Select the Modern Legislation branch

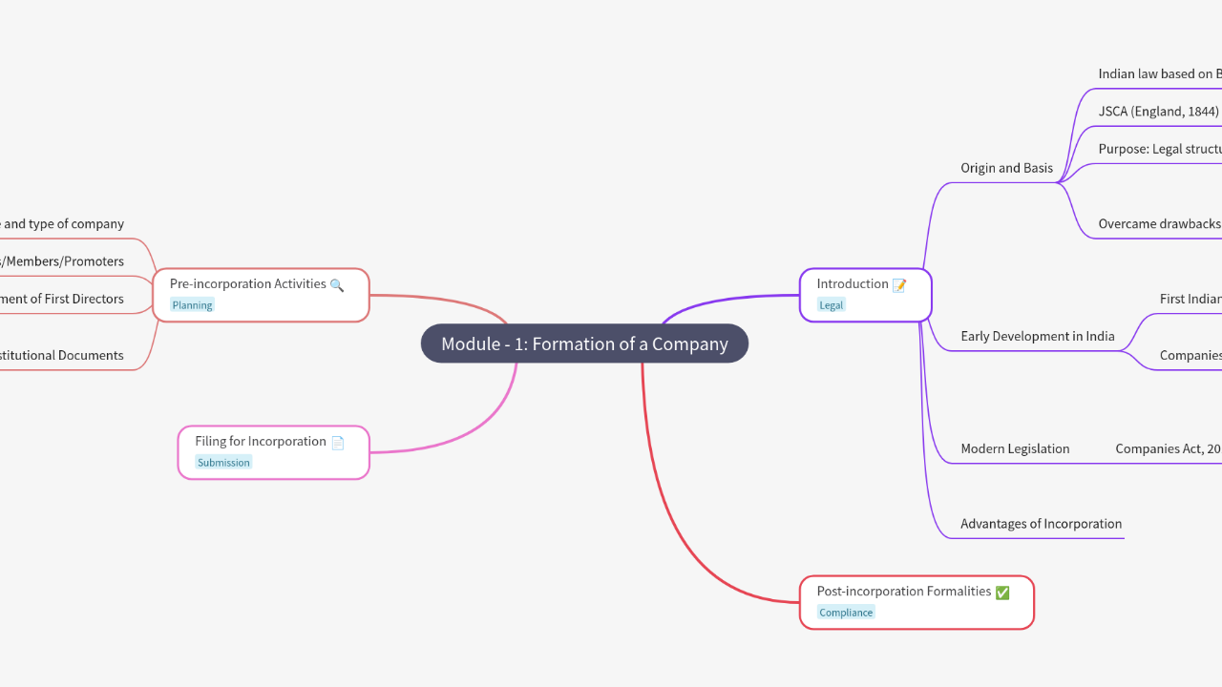coord(1015,448)
